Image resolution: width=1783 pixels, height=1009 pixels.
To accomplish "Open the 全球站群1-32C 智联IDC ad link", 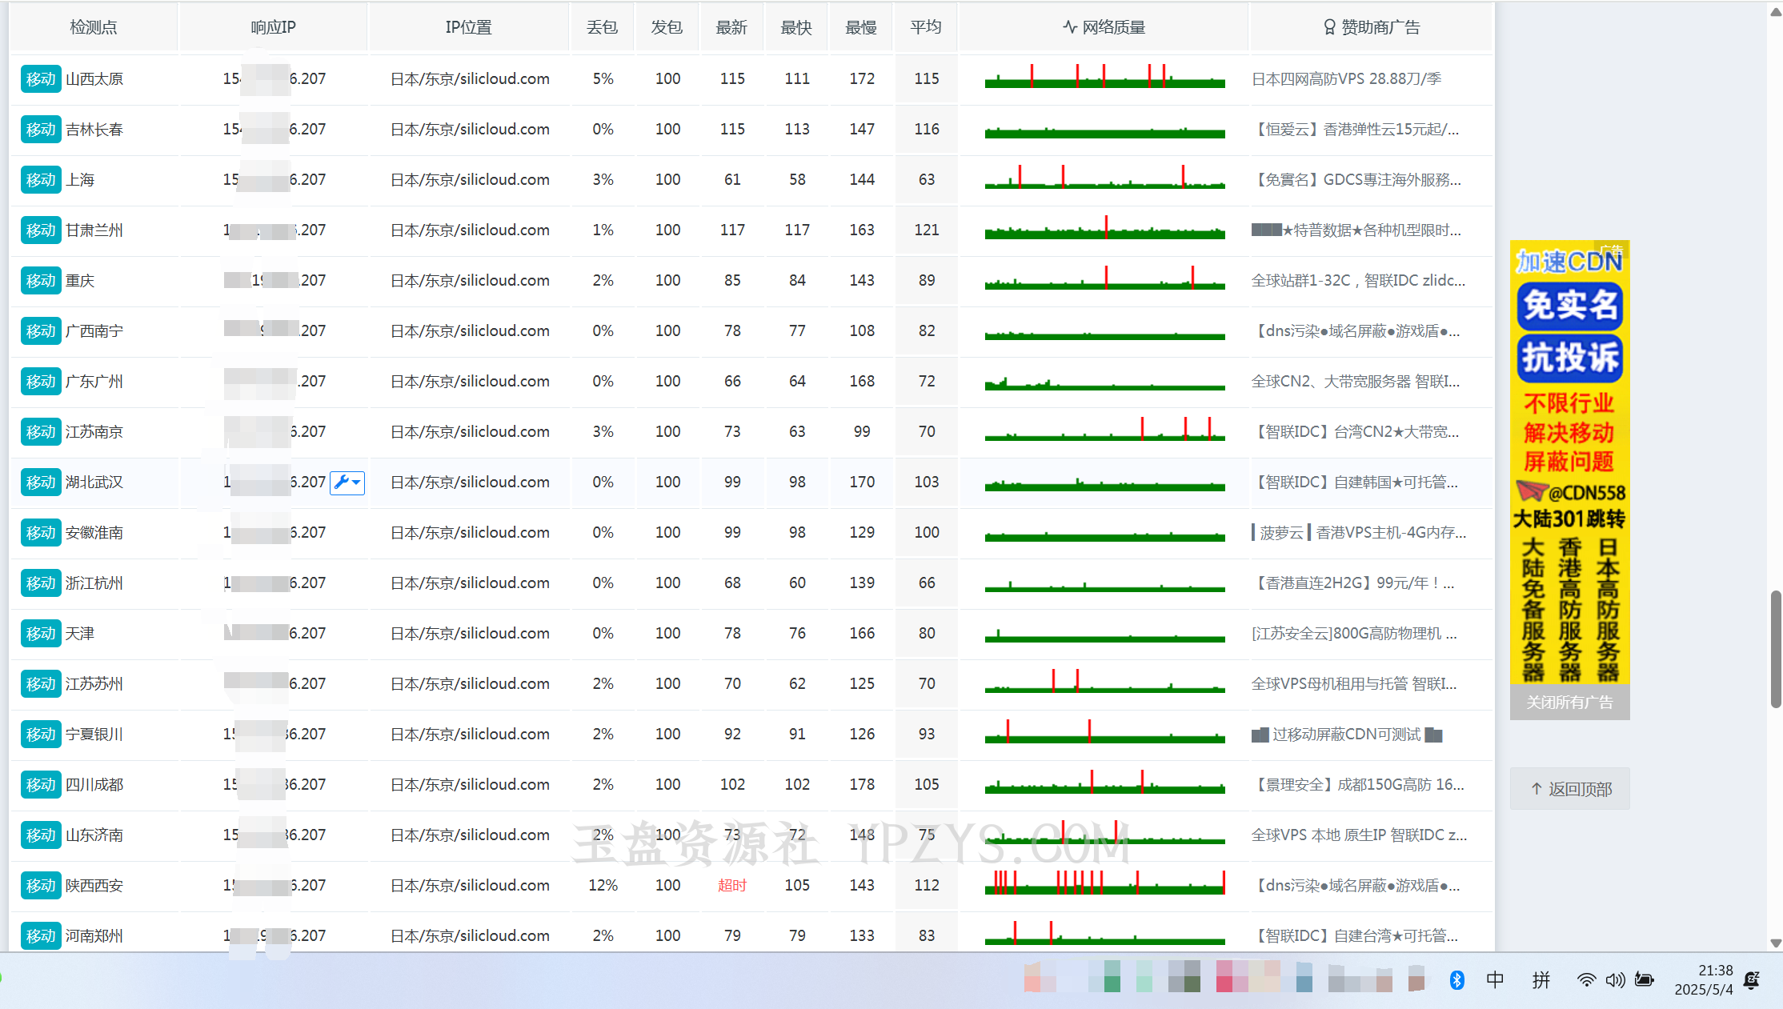I will pyautogui.click(x=1359, y=281).
